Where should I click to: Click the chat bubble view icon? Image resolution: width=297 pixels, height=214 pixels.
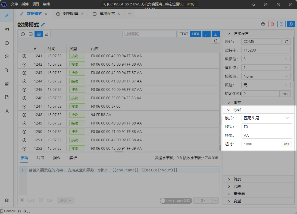(23, 34)
